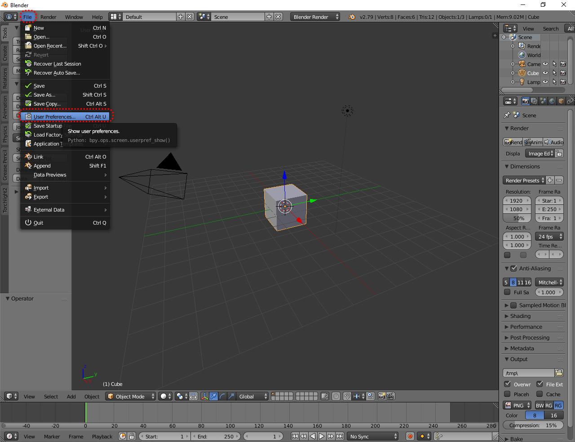
Task: Click the Animation render button
Action: (x=533, y=142)
